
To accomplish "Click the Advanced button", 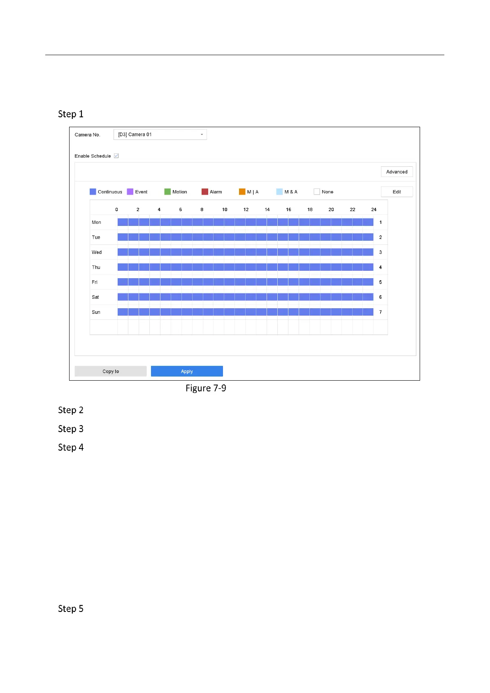I will point(397,172).
